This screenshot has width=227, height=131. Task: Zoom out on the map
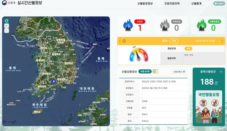(x=6, y=31)
